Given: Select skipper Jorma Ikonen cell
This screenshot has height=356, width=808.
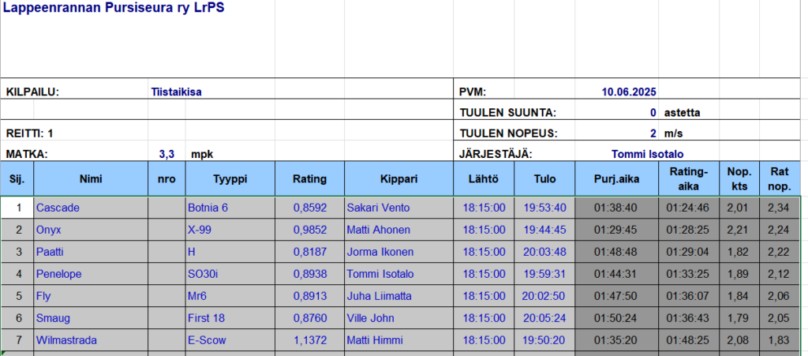Looking at the screenshot, I should click(378, 252).
